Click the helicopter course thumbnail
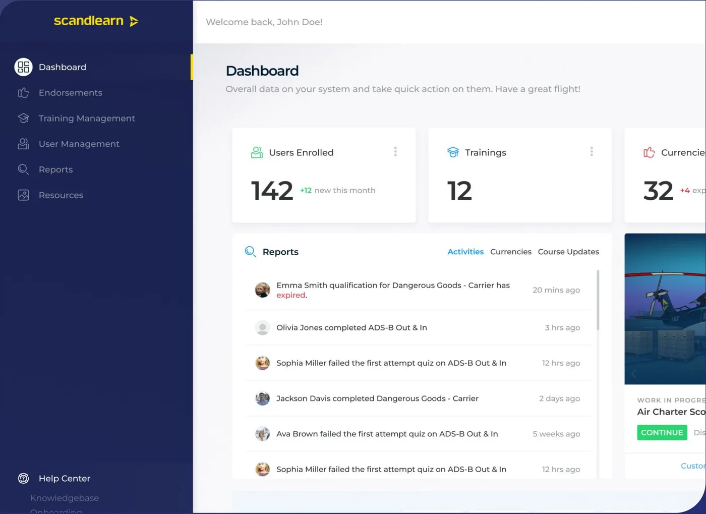The image size is (706, 514). point(665,309)
